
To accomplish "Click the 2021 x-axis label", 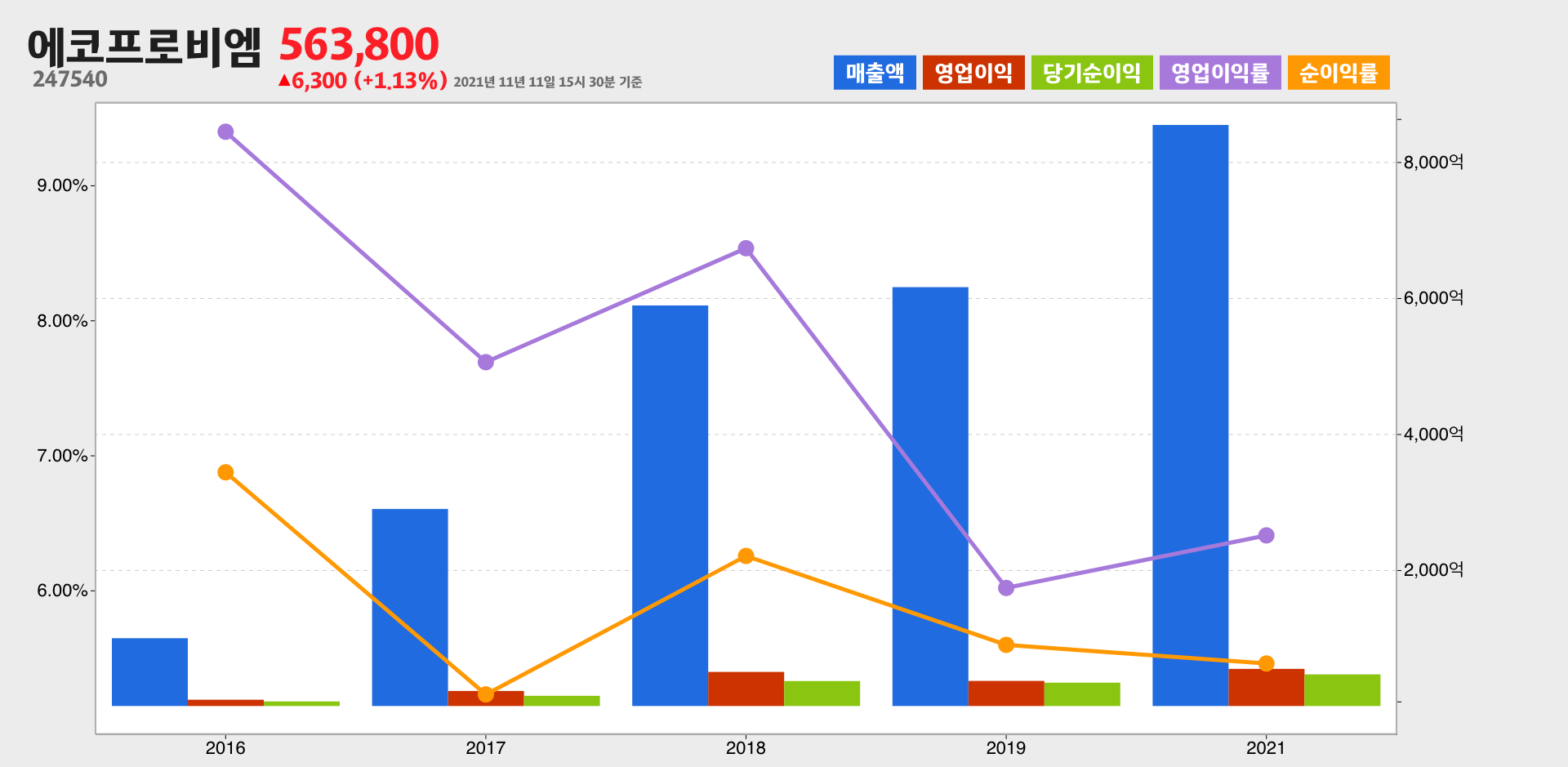I will coord(1266,747).
